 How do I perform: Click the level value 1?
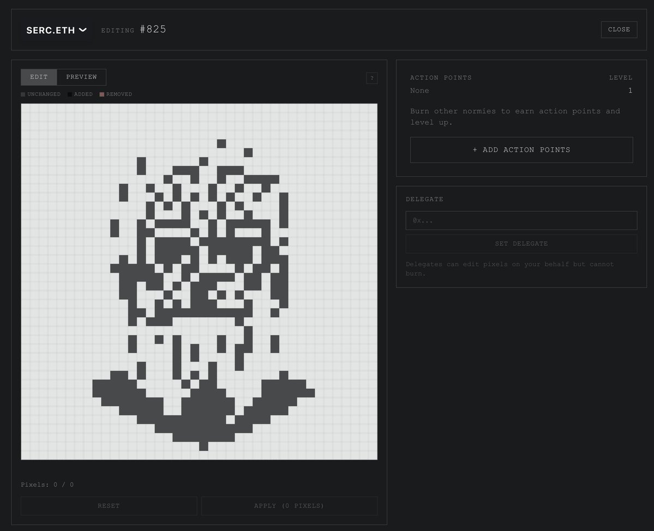(630, 90)
